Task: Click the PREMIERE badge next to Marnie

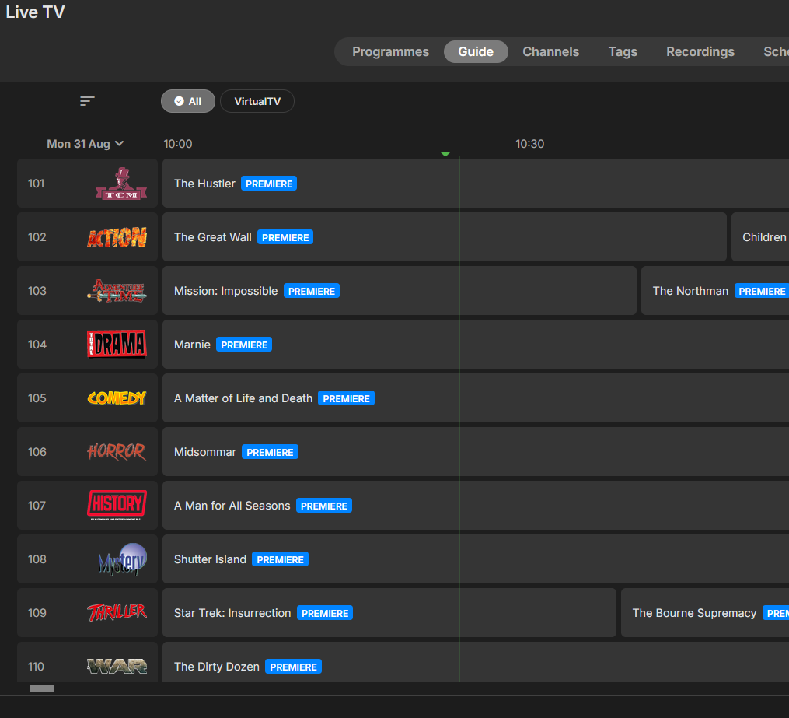Action: coord(244,345)
